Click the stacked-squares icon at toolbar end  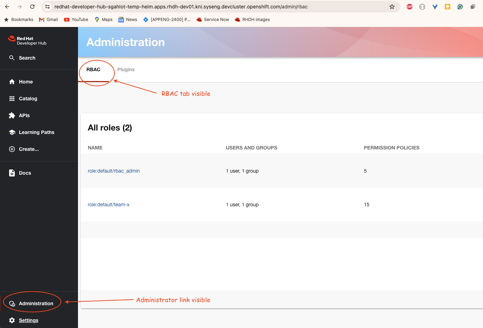pyautogui.click(x=473, y=7)
